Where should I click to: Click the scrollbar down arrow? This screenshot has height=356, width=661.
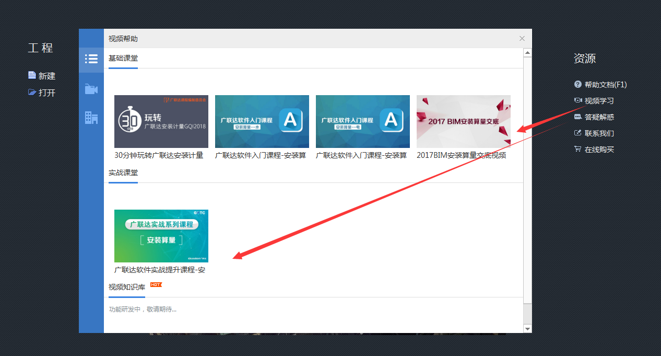coord(527,329)
